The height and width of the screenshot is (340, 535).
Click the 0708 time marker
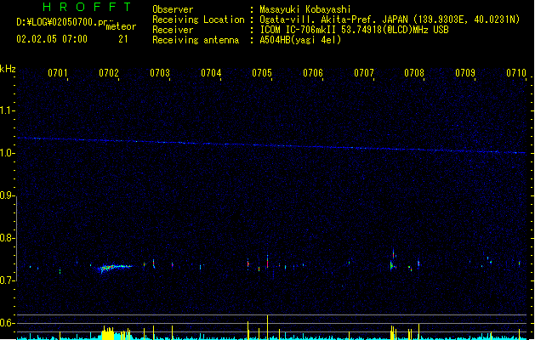[414, 73]
